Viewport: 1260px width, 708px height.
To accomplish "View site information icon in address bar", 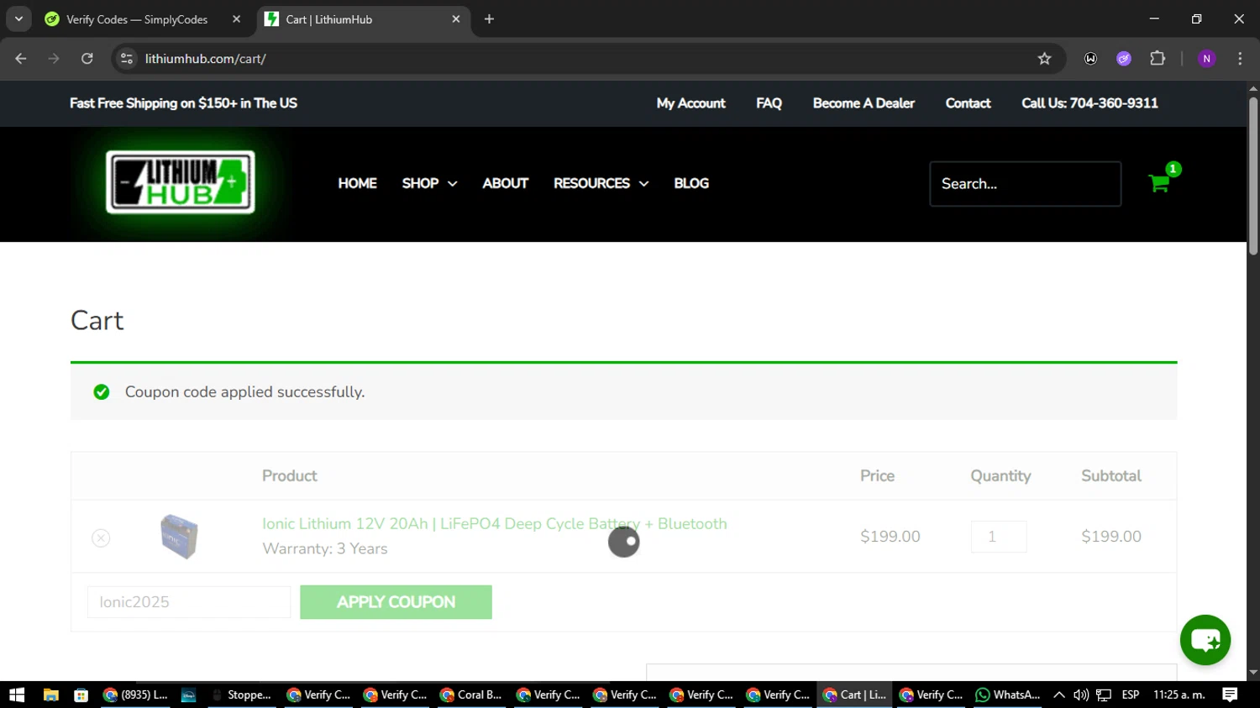I will (x=127, y=59).
